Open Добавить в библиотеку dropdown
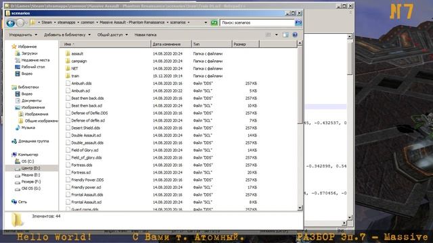Screen dimensions: 433x243 [67, 34]
